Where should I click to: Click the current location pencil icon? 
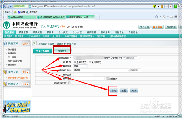(x=35, y=43)
